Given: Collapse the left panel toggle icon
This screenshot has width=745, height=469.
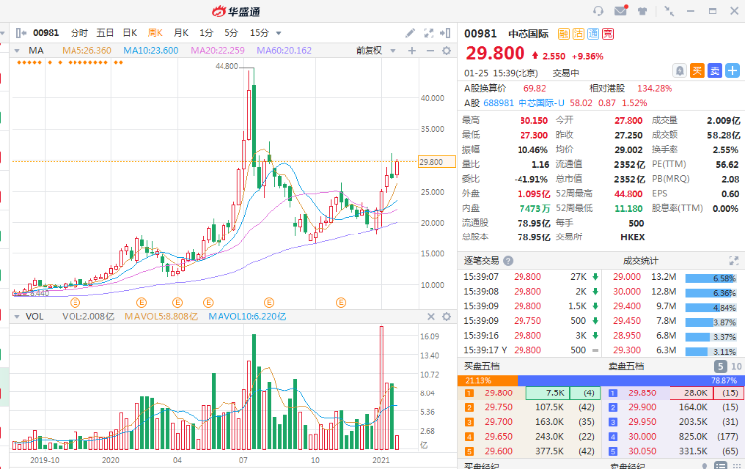Looking at the screenshot, I should coord(21,33).
